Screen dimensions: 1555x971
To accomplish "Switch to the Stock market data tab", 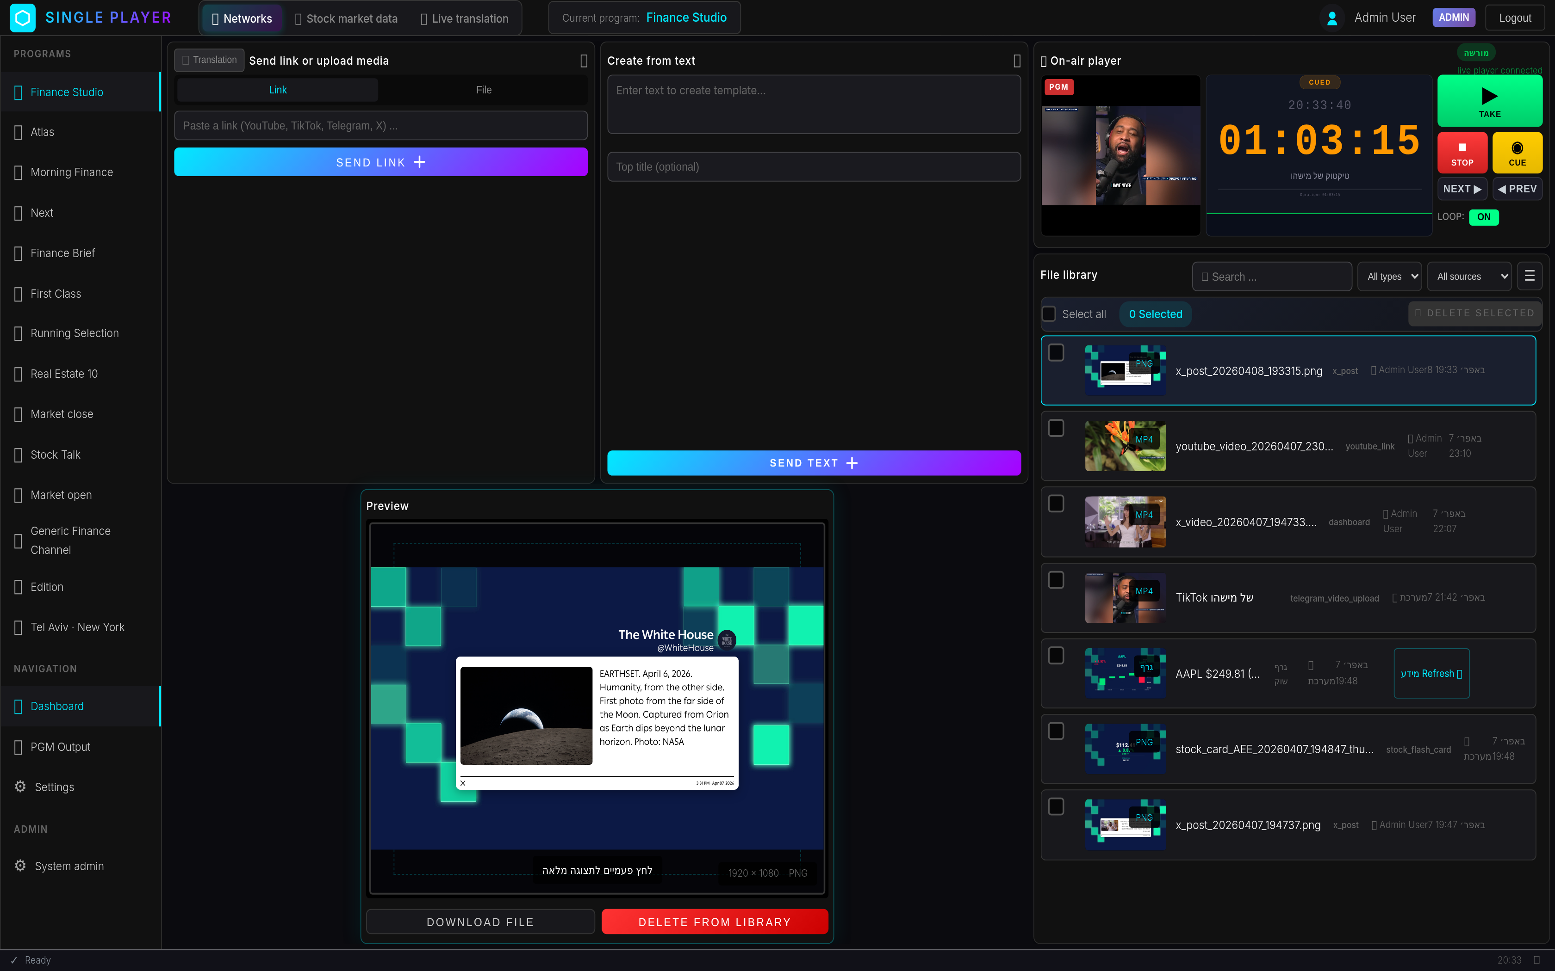I will click(x=346, y=18).
